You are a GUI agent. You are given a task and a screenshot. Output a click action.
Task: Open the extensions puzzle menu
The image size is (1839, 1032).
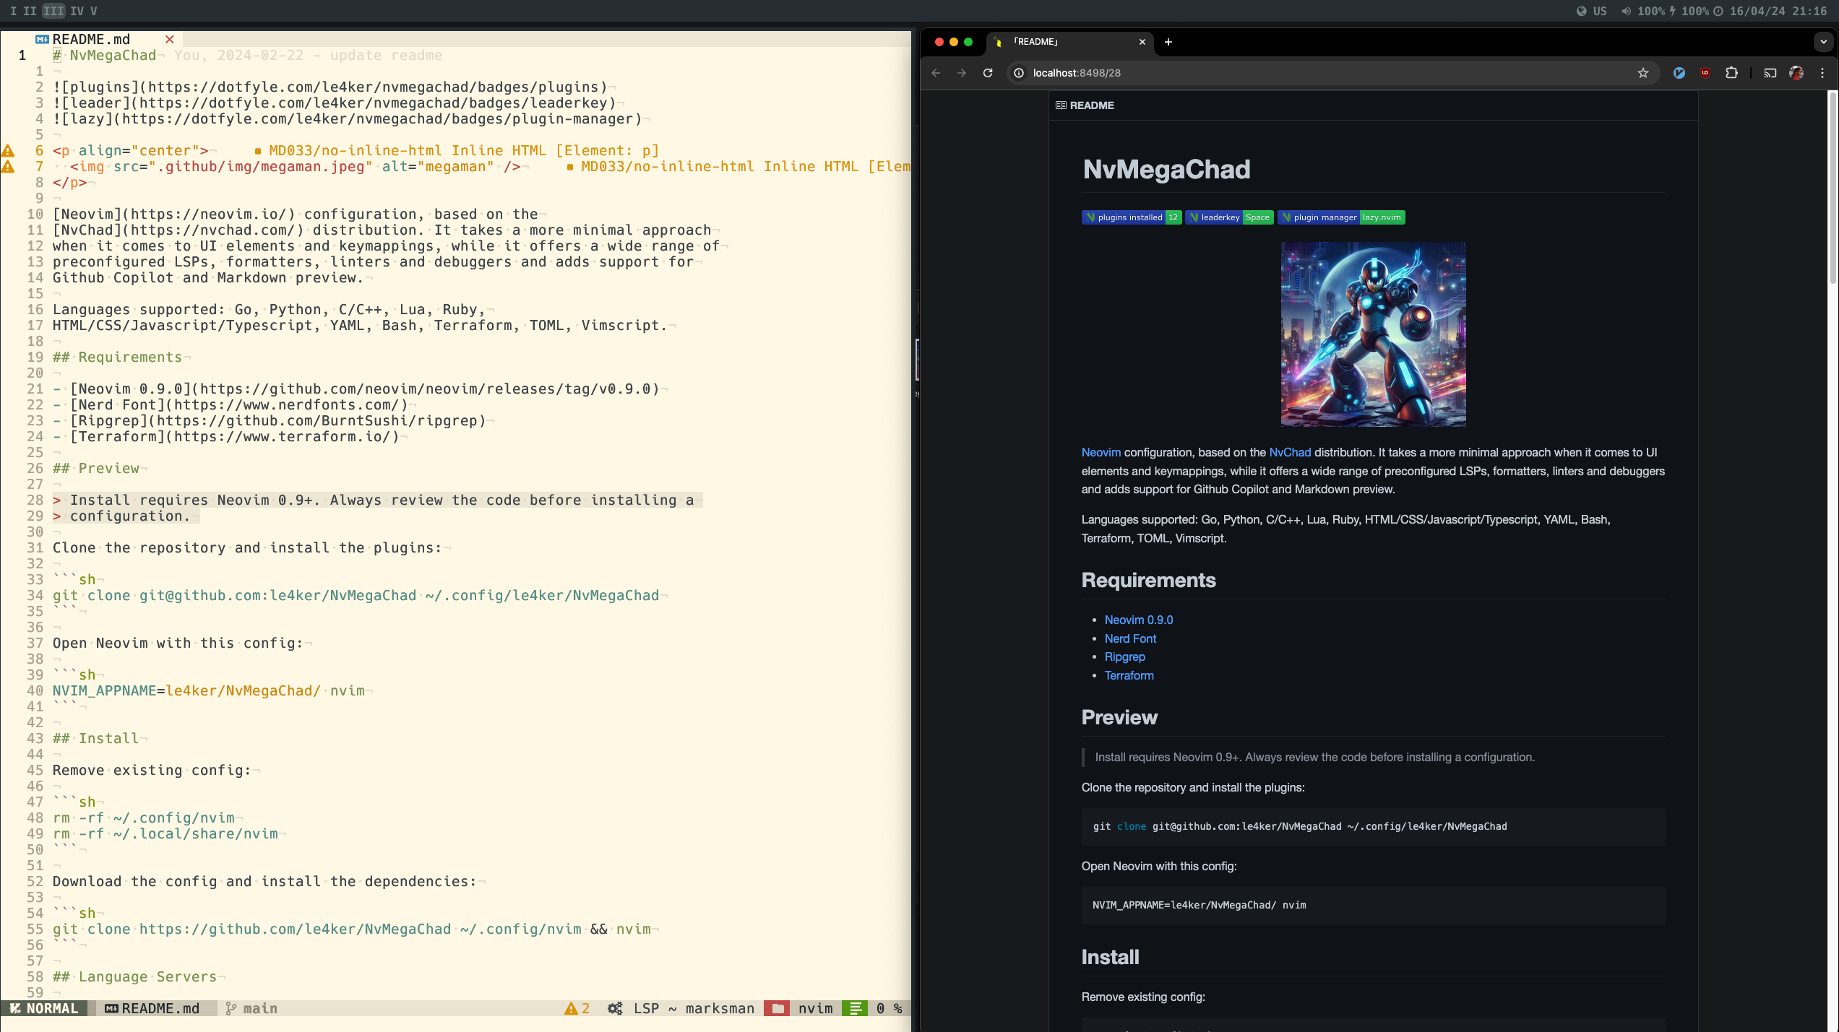coord(1731,73)
